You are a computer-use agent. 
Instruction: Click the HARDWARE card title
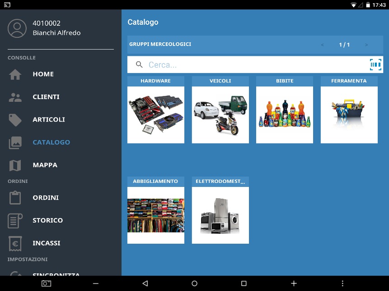[x=155, y=81]
